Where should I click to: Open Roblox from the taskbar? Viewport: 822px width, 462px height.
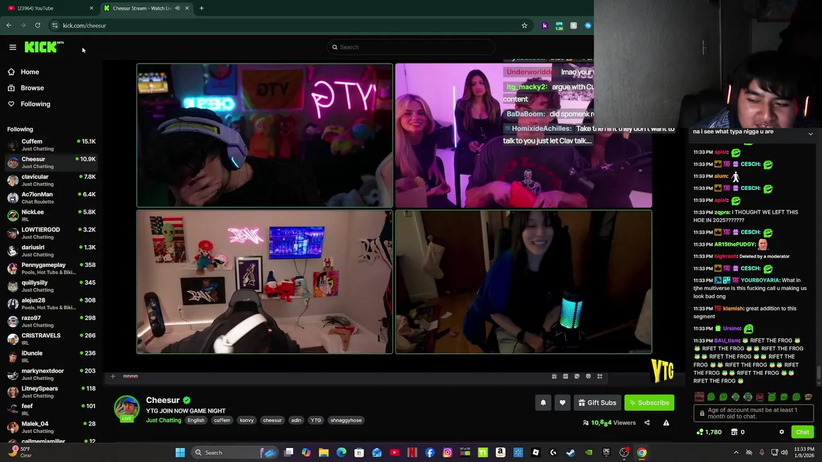click(x=536, y=453)
